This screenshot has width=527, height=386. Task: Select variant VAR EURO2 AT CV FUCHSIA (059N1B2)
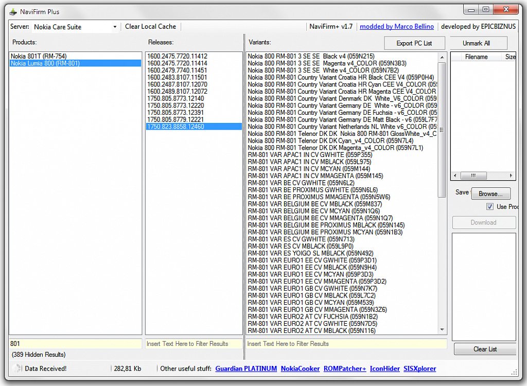coord(342,317)
